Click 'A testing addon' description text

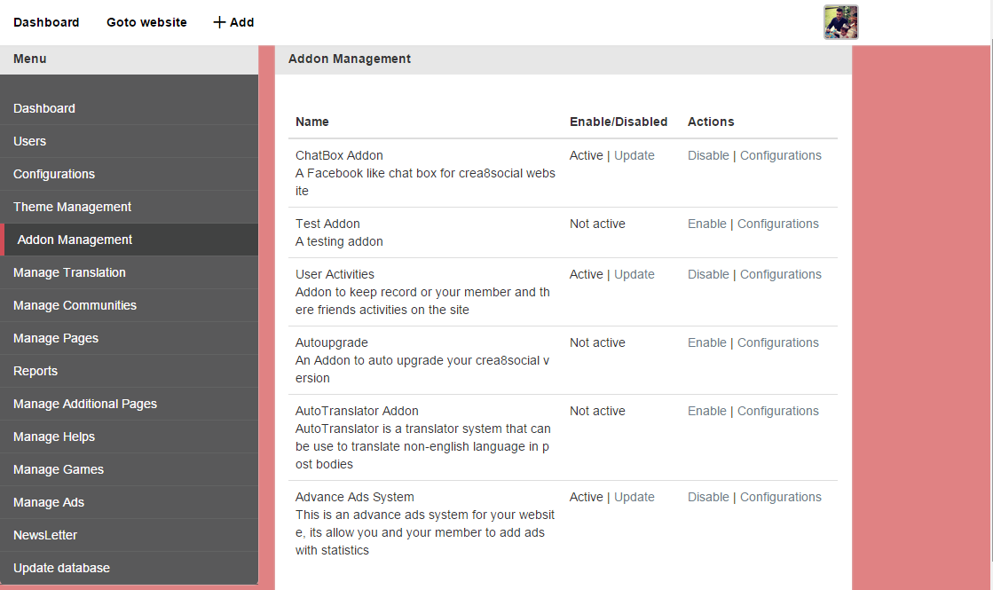339,242
